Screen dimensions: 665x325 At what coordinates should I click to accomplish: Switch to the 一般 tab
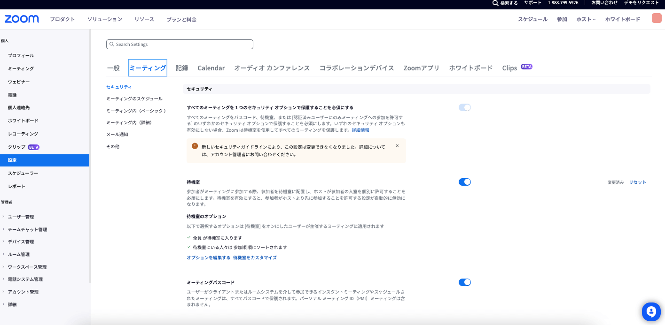113,68
